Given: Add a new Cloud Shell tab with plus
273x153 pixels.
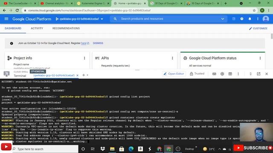Looking at the screenshot, I should click(x=84, y=75).
